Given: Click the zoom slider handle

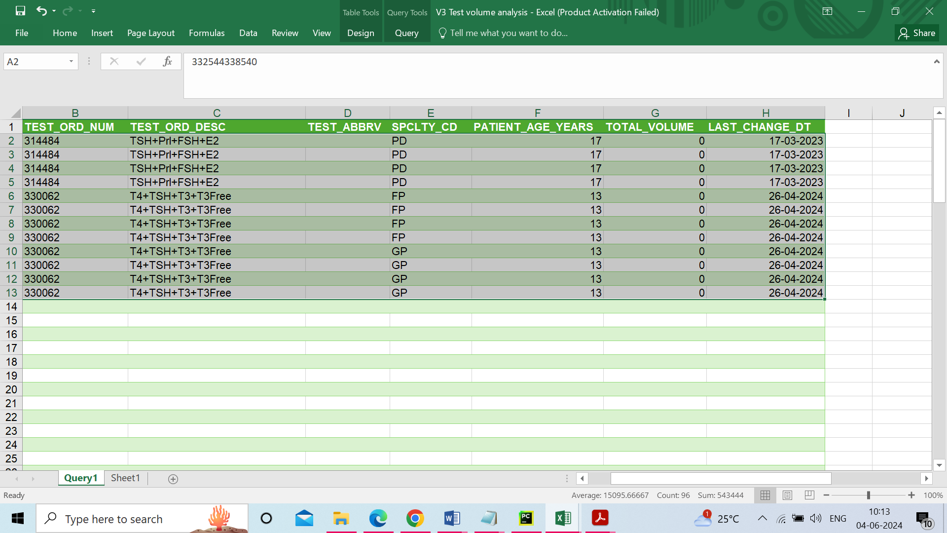Looking at the screenshot, I should click(x=868, y=495).
